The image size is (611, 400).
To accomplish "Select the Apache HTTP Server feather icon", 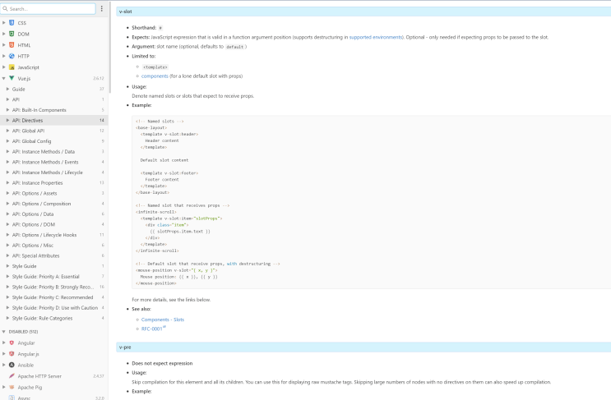I will (12, 376).
